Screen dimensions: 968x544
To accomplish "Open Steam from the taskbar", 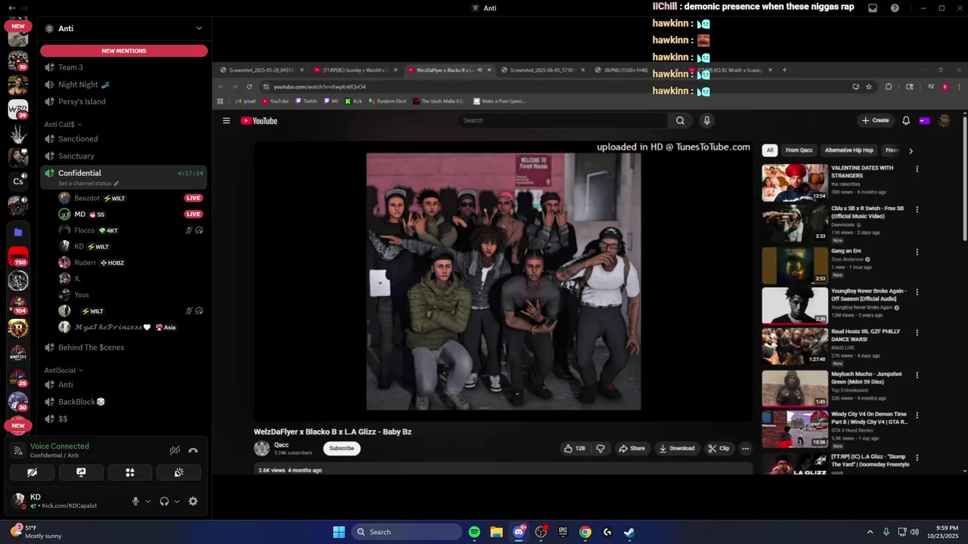I will (x=629, y=532).
